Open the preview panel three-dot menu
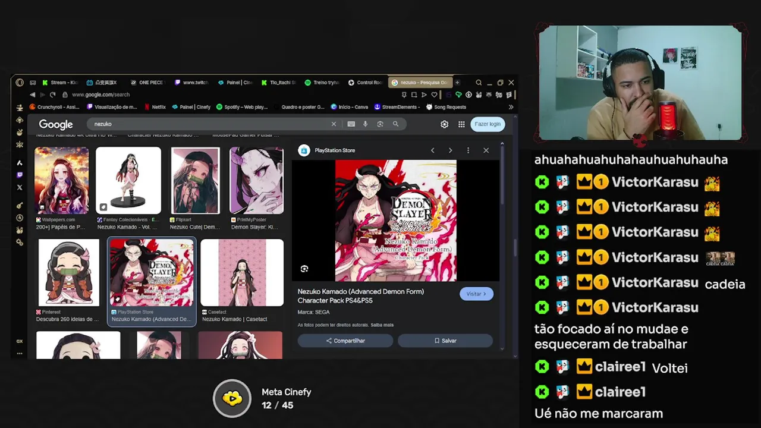 (468, 150)
